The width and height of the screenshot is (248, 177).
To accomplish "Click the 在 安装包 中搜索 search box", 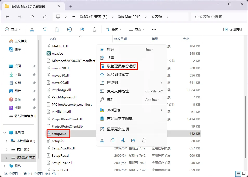I will (219, 17).
